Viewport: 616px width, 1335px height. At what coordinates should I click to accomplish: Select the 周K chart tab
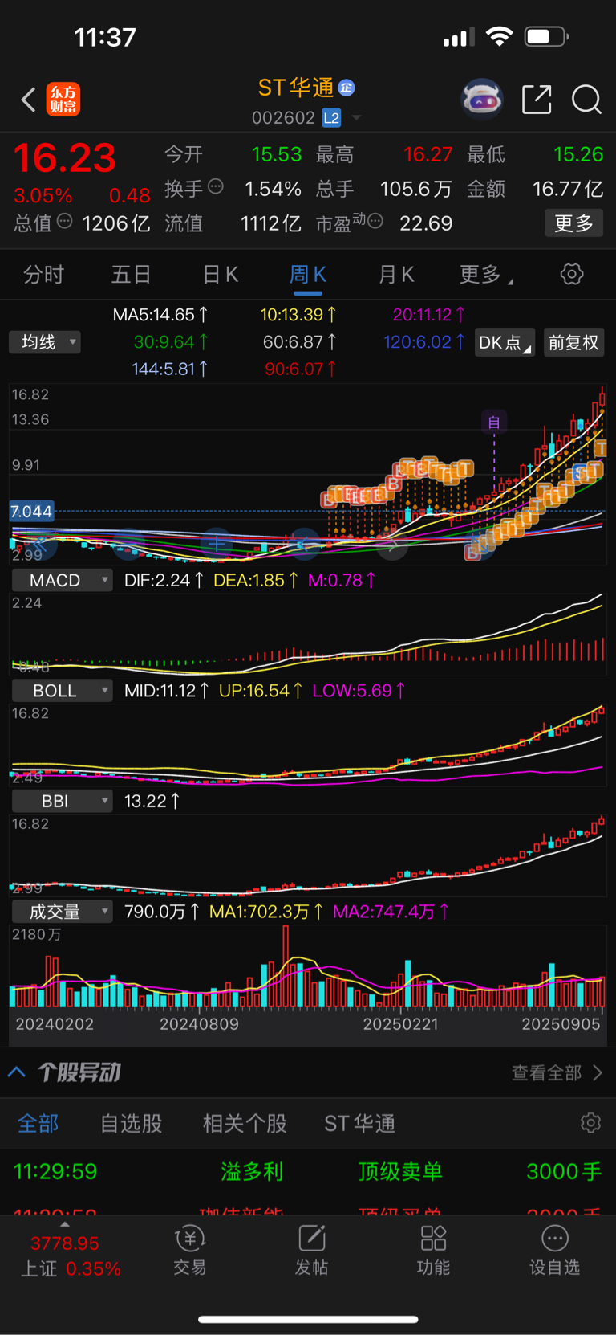[x=307, y=275]
